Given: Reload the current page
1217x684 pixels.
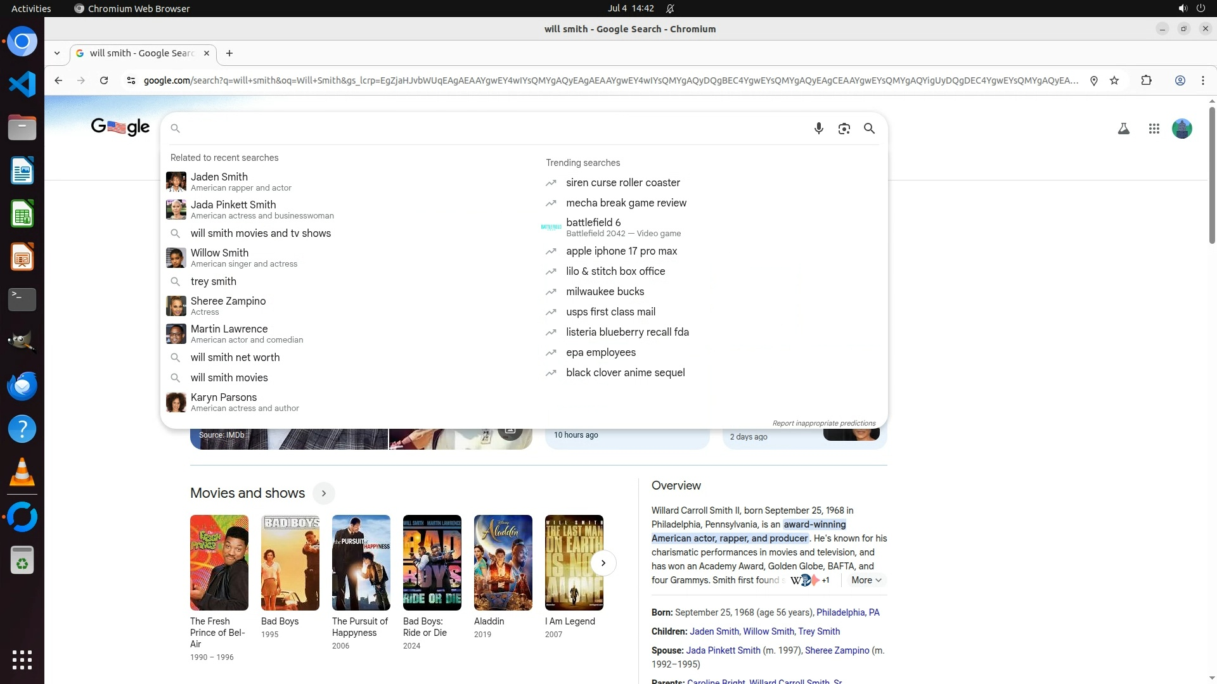Looking at the screenshot, I should click(104, 80).
